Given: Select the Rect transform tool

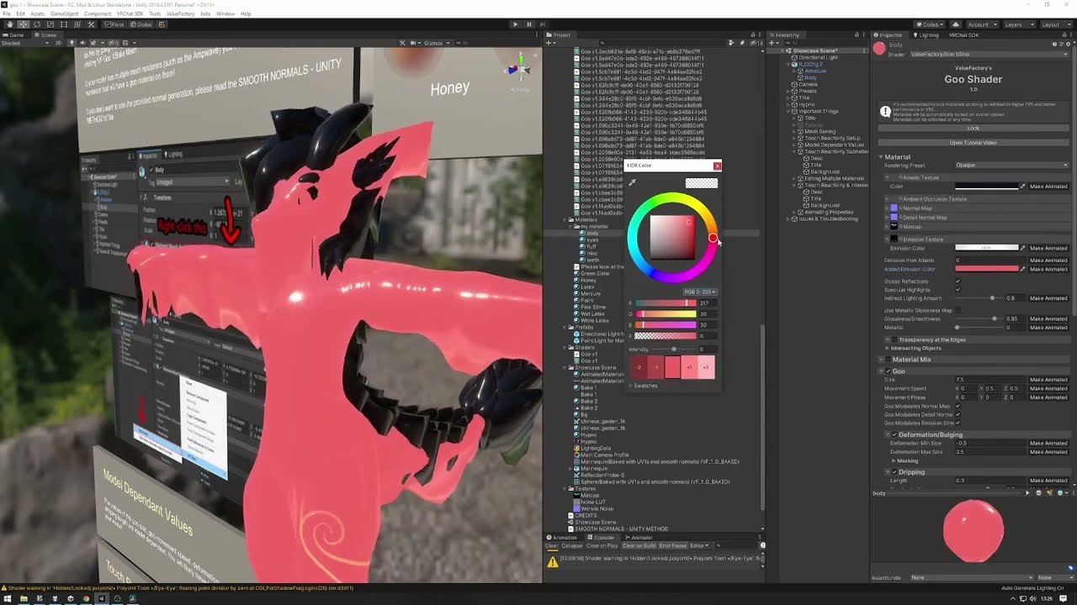Looking at the screenshot, I should tap(64, 24).
